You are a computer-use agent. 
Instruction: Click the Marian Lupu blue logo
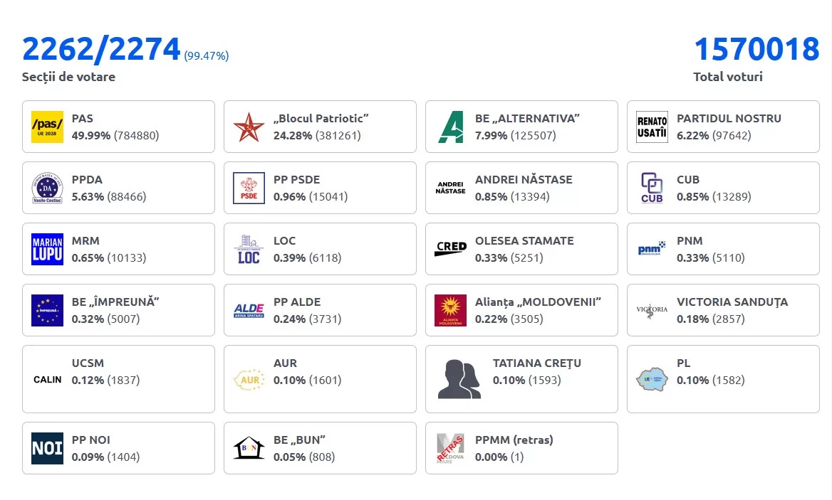pyautogui.click(x=47, y=249)
